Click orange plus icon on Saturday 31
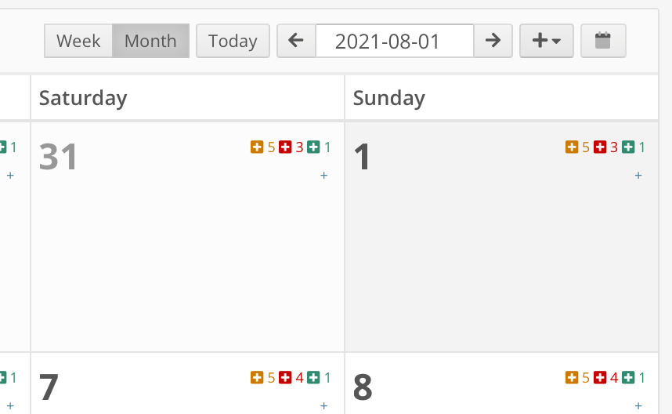This screenshot has height=414, width=672. pyautogui.click(x=257, y=147)
